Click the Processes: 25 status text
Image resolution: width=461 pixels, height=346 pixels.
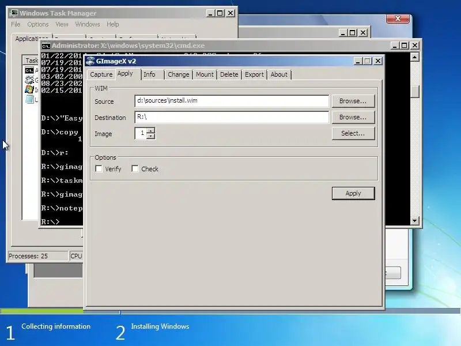tap(28, 256)
